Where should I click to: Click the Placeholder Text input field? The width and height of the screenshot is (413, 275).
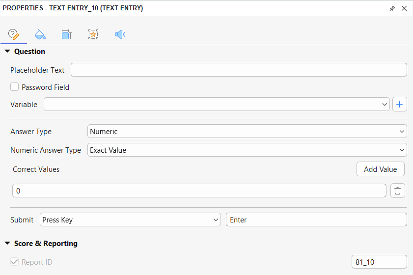point(239,70)
